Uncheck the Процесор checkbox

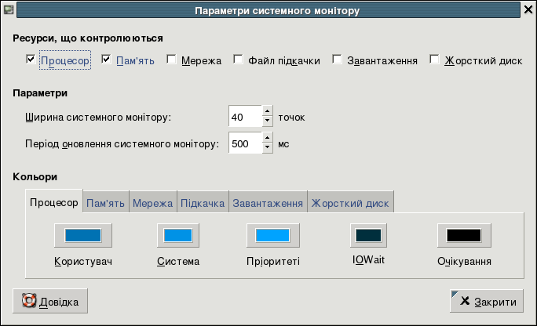pos(31,60)
